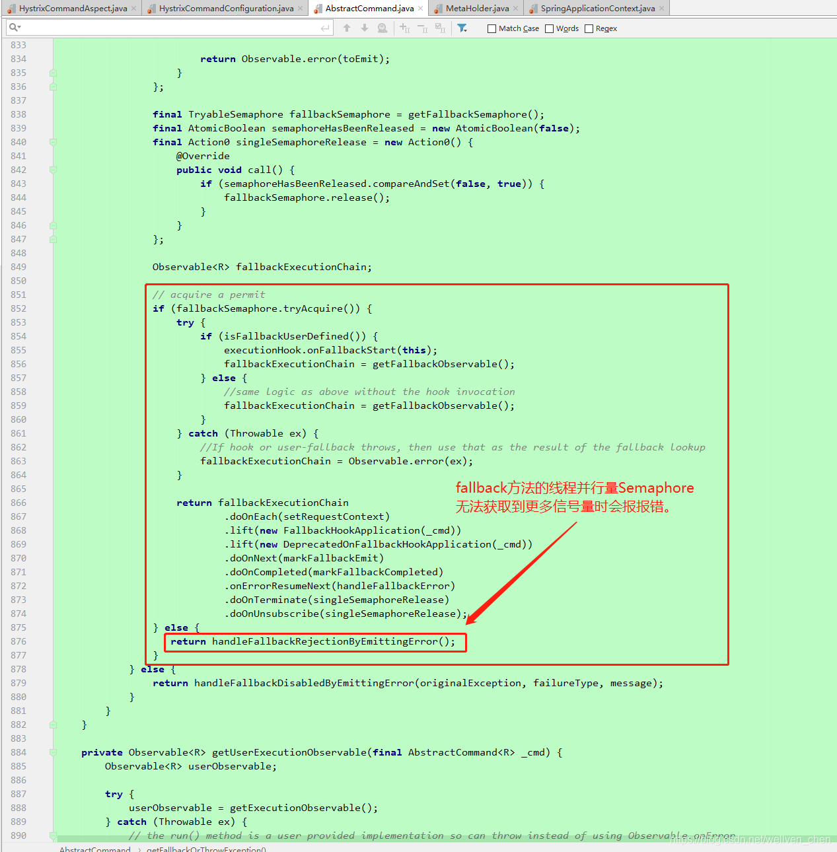Unselect occurrence minus icon
The width and height of the screenshot is (837, 852).
423,28
